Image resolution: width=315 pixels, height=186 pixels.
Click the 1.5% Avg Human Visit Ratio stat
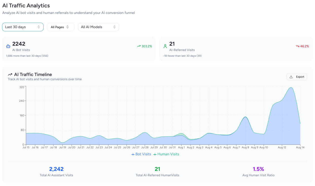pyautogui.click(x=258, y=169)
